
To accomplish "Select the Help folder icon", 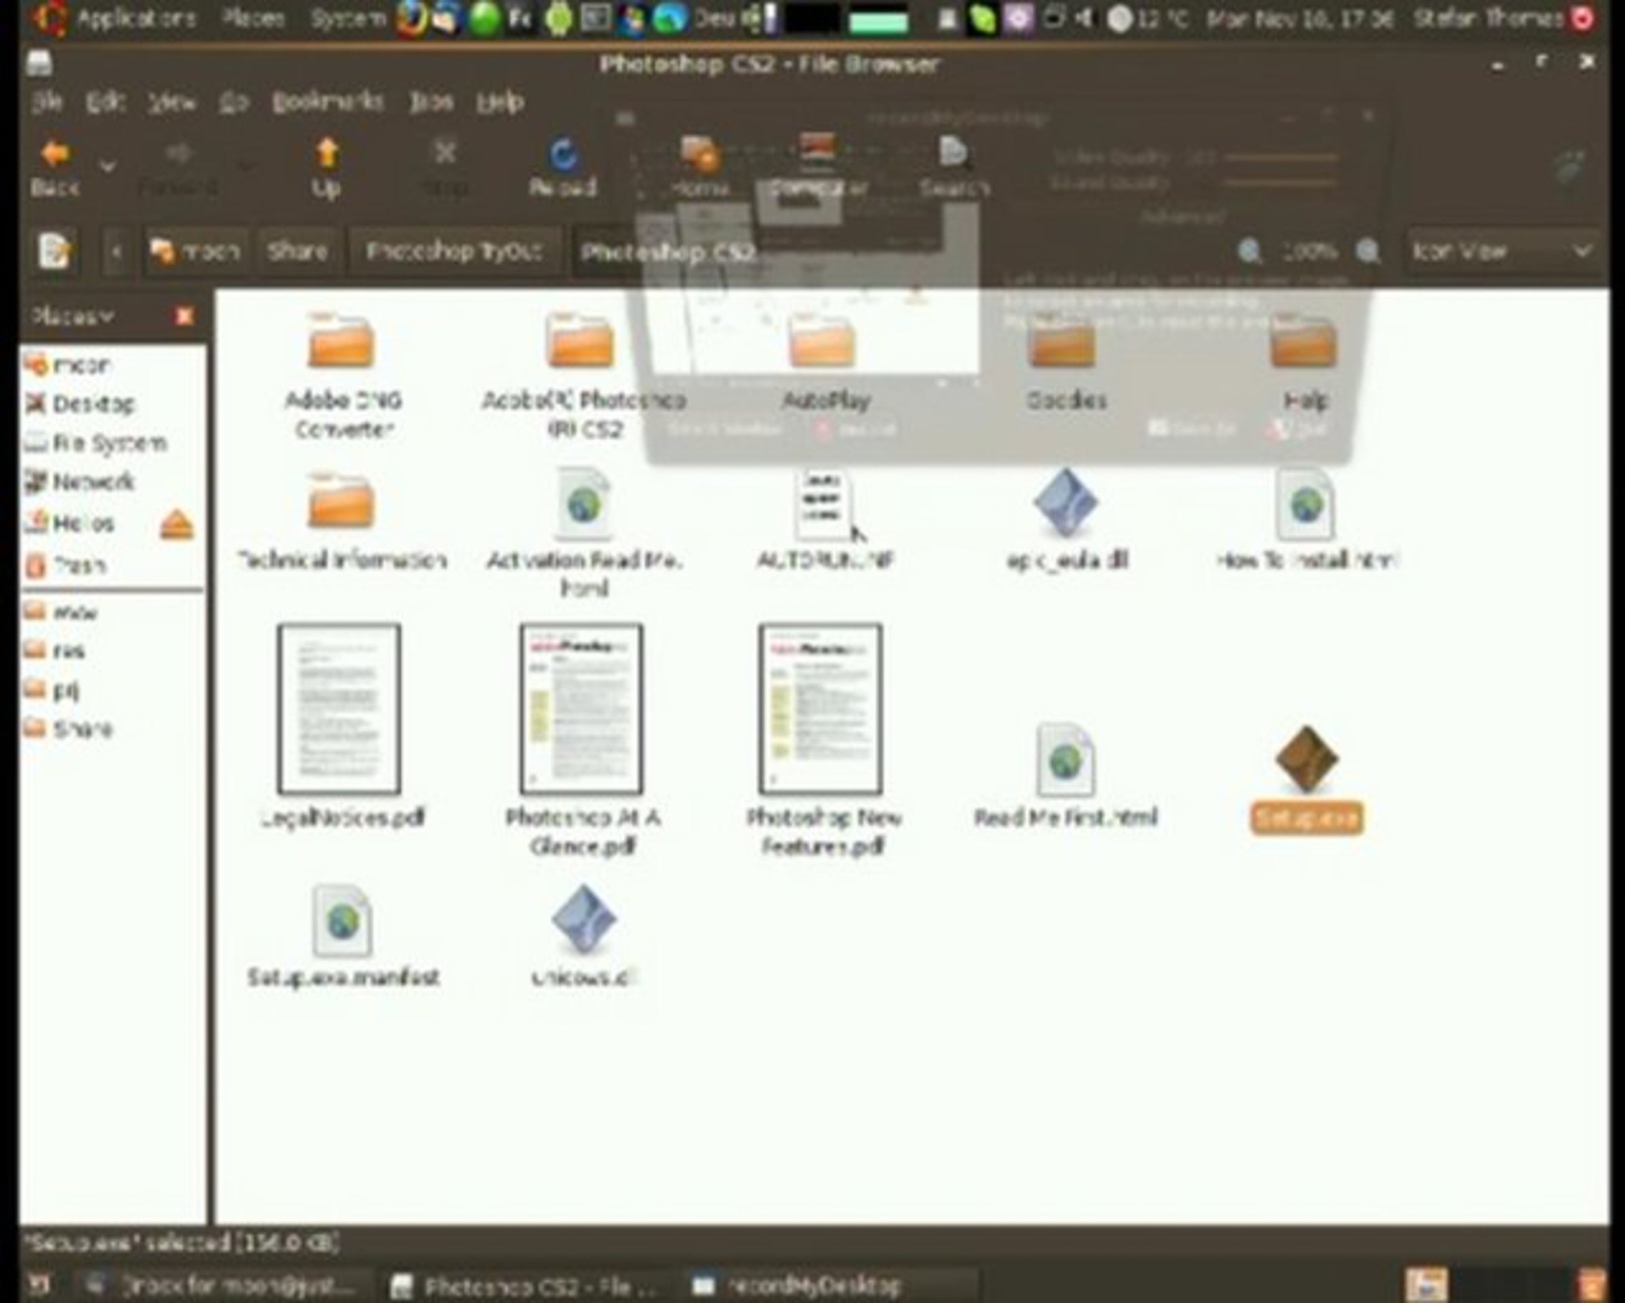I will [1303, 341].
